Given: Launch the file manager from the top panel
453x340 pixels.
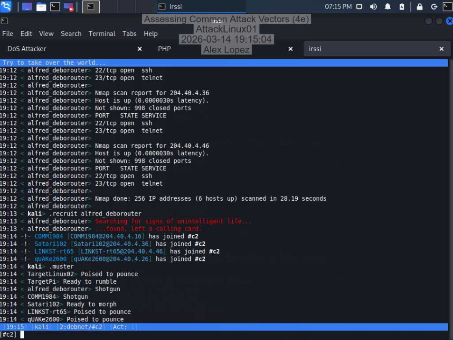Looking at the screenshot, I should coord(40,7).
